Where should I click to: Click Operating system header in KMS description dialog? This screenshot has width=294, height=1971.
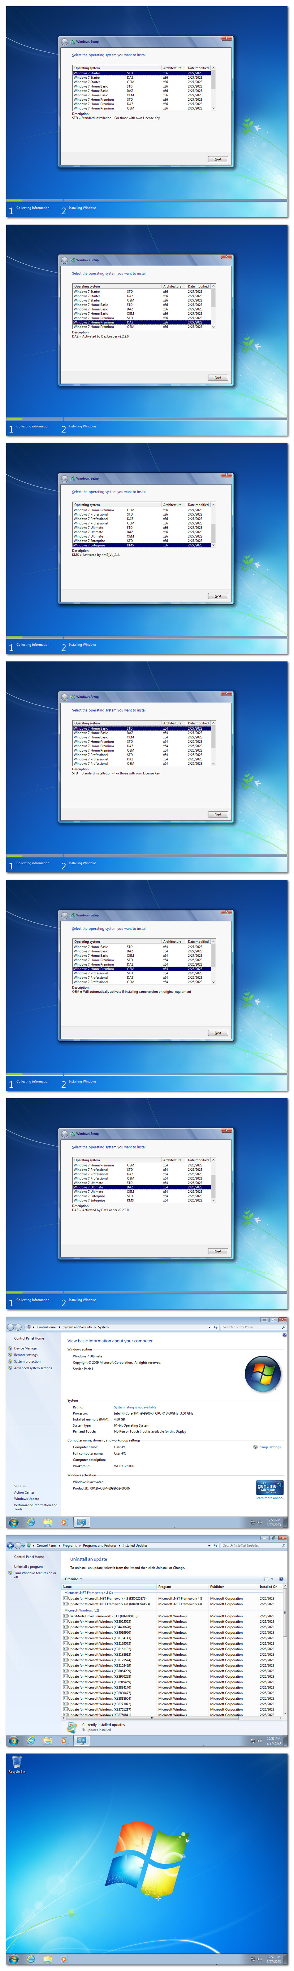tap(117, 505)
